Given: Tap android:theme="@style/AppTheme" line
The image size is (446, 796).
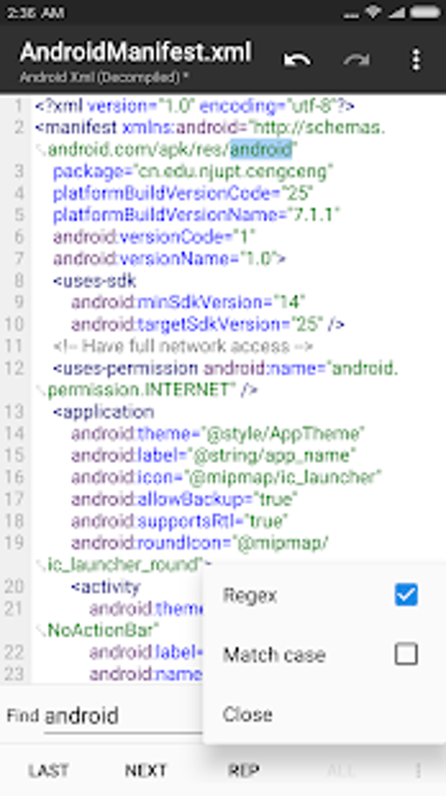Looking at the screenshot, I should pos(218,434).
